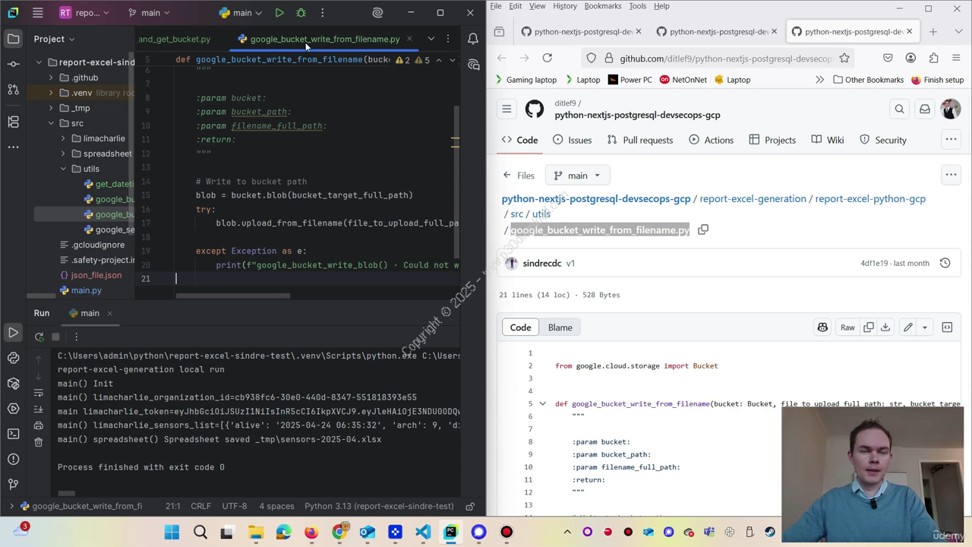This screenshot has height=547, width=972.
Task: Open the Pull requests tab on GitHub
Action: (x=639, y=140)
